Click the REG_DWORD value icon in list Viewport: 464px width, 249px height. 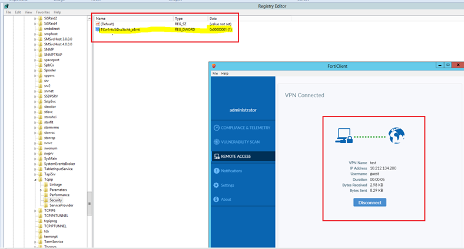pos(98,29)
